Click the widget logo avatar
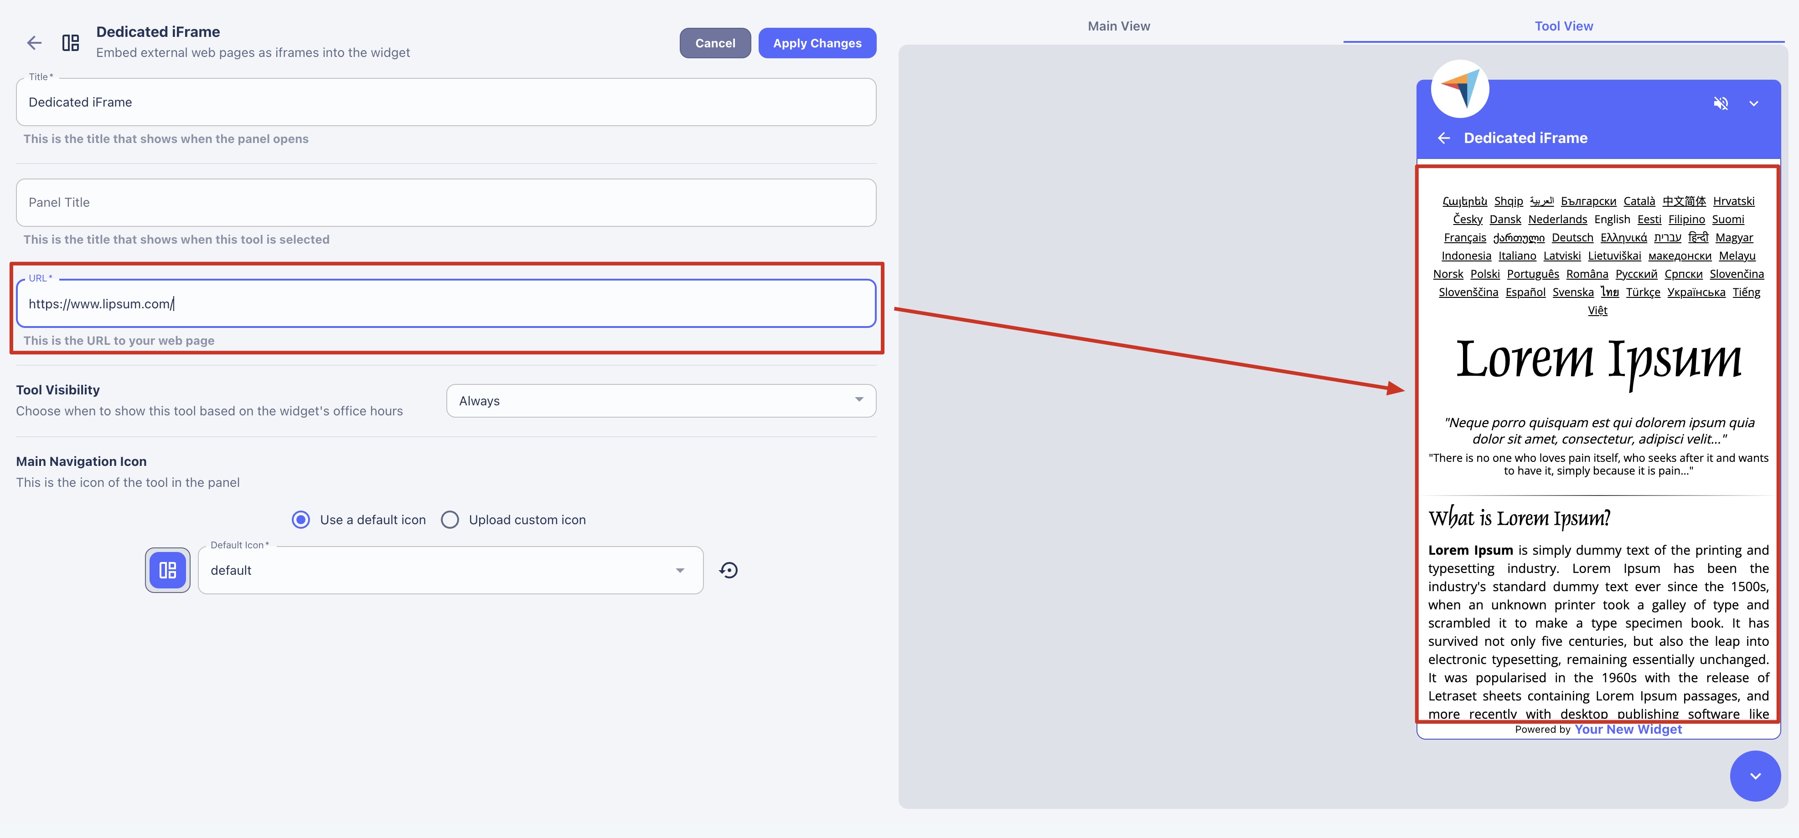This screenshot has width=1799, height=838. tap(1460, 89)
